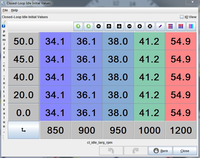Select the 34.1 cell in the 50.0 row
This screenshot has height=158, width=200.
click(55, 41)
